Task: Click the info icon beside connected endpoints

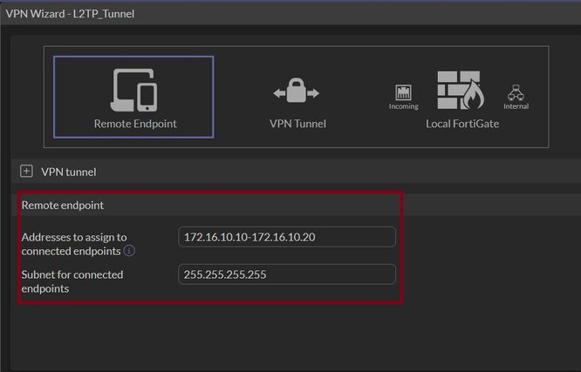Action: (129, 251)
